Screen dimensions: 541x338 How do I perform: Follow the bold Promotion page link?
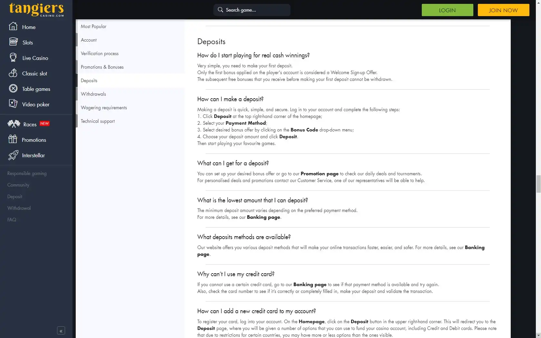[319, 174]
